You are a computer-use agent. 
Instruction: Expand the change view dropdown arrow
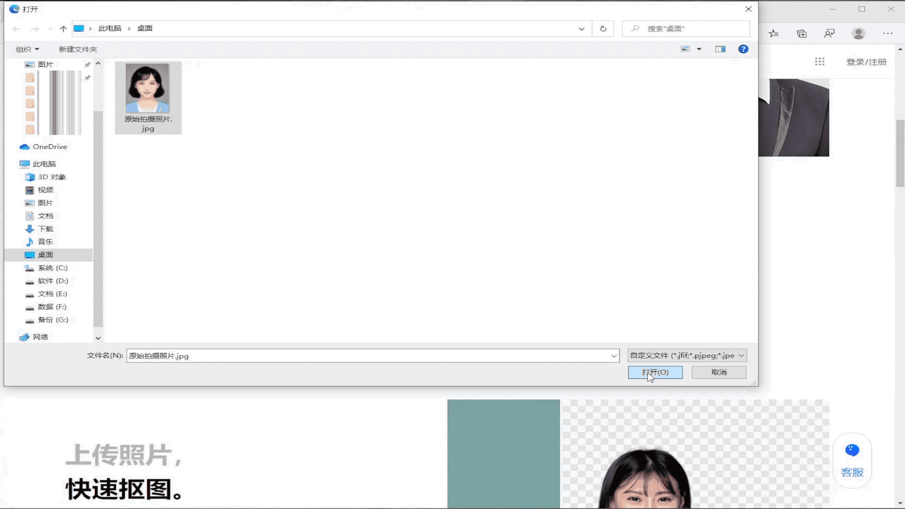[x=699, y=49]
